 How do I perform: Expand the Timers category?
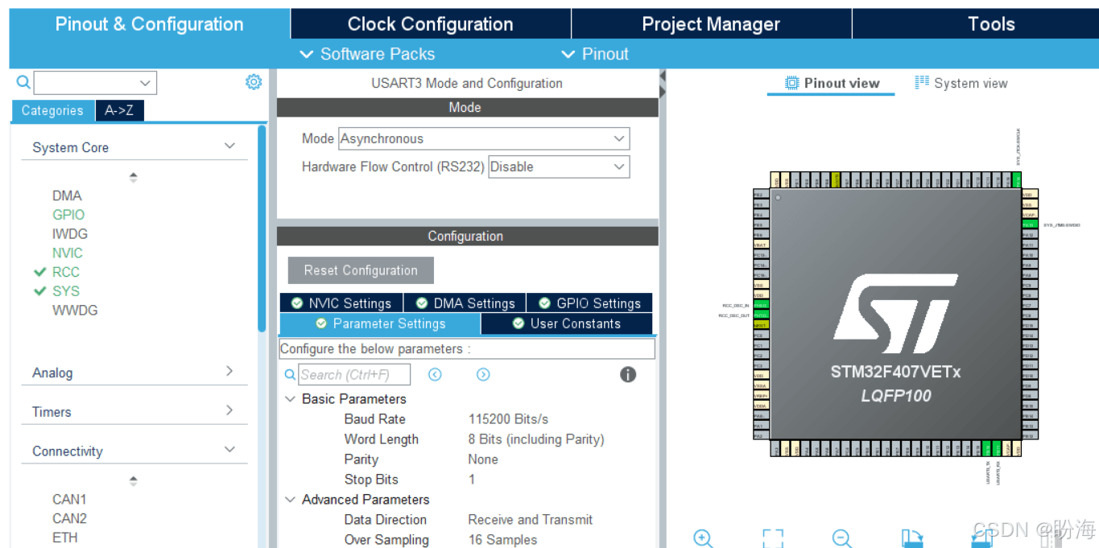tap(229, 410)
